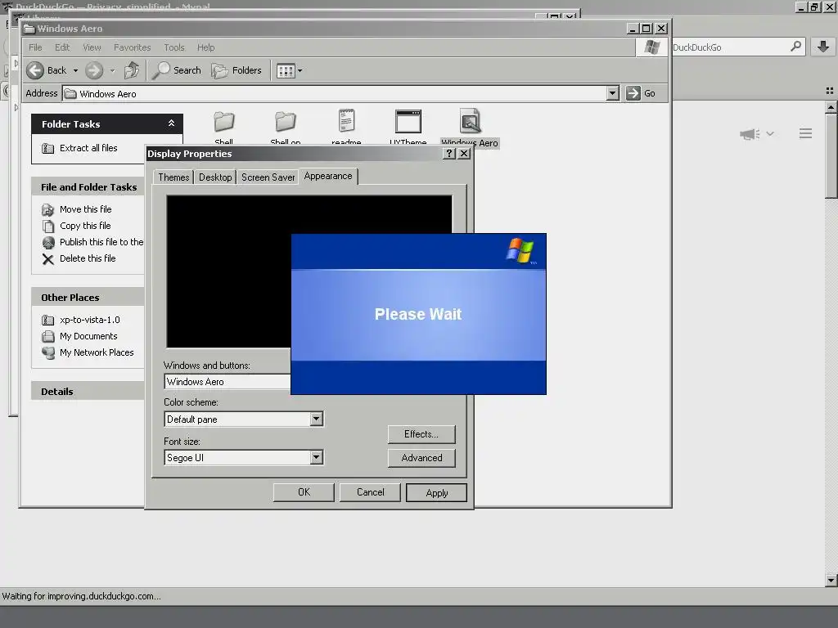The height and width of the screenshot is (628, 838).
Task: Click Copy this file
Action: 85,226
